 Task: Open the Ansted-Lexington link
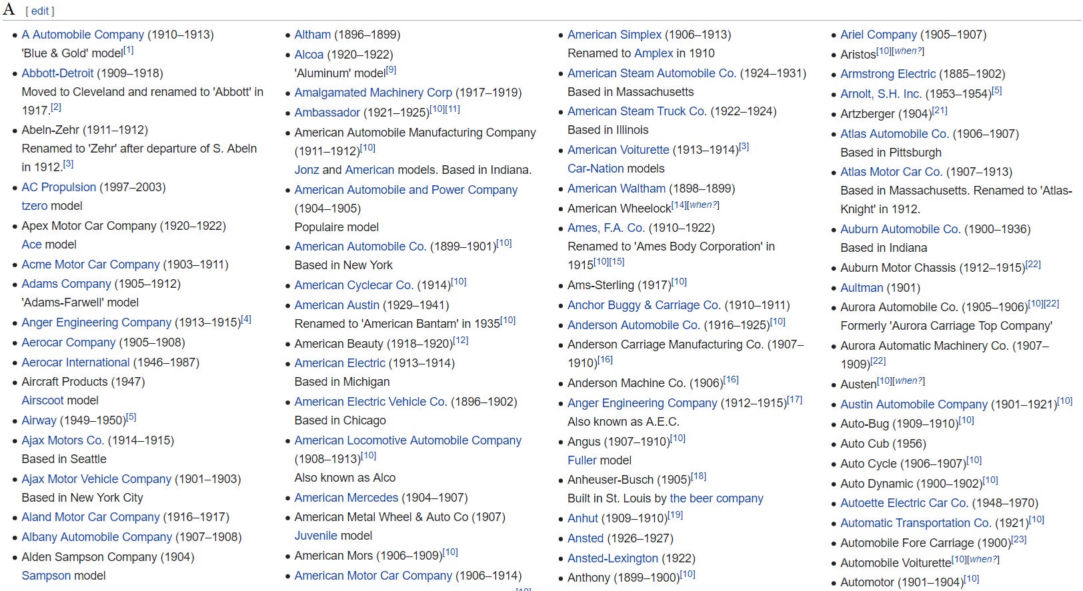point(612,558)
